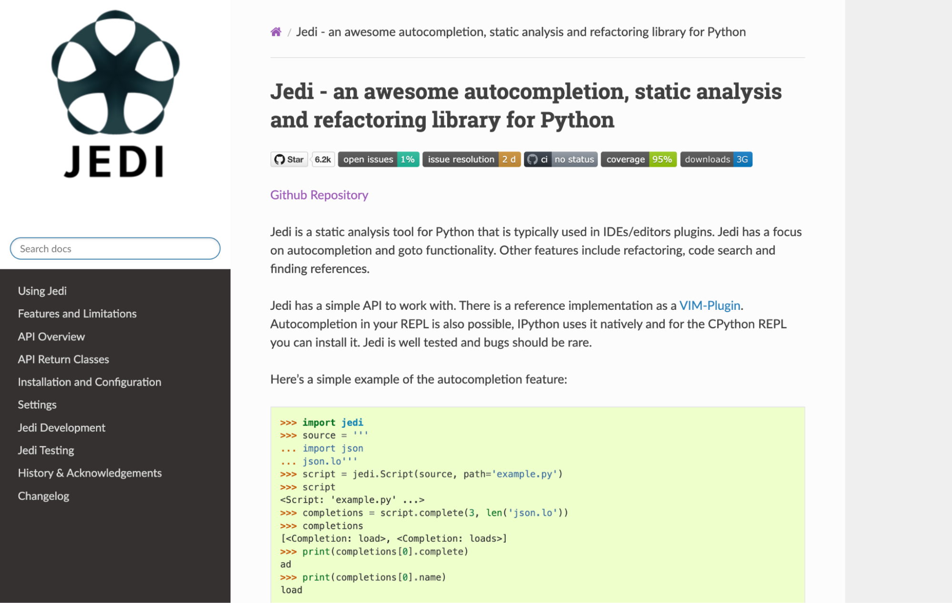
Task: Click 'print(completions[0].name)' code line
Action: [x=363, y=577]
